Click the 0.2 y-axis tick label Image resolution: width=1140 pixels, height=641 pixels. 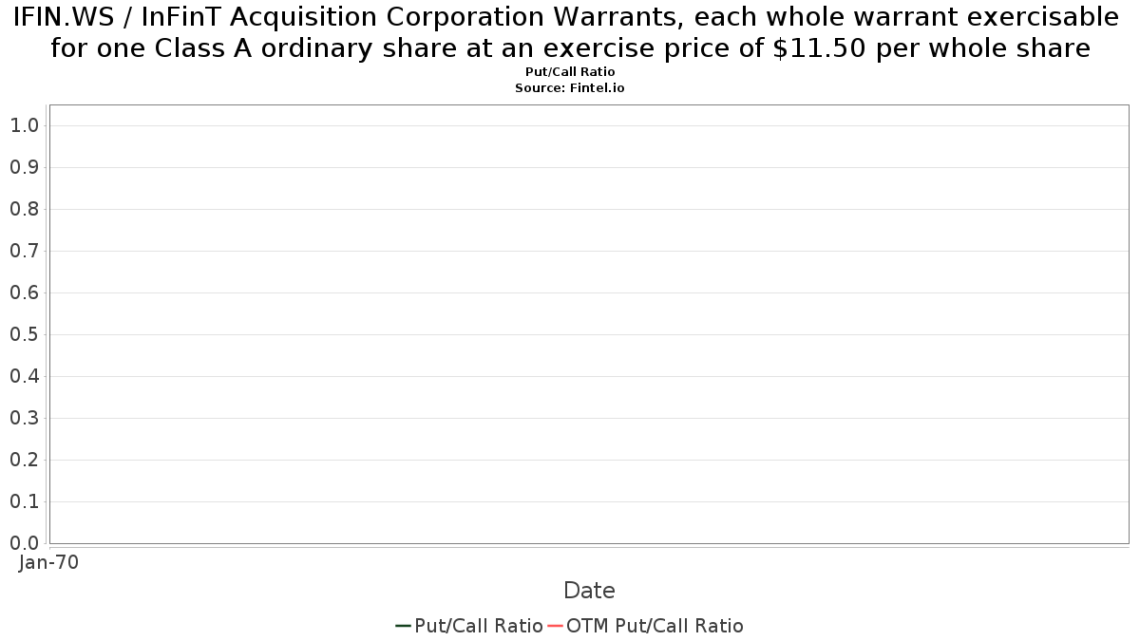tap(25, 460)
